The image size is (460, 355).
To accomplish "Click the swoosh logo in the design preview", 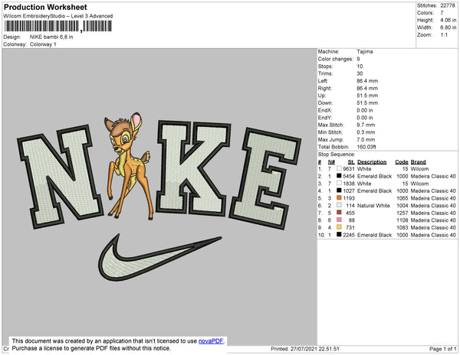I will [160, 258].
